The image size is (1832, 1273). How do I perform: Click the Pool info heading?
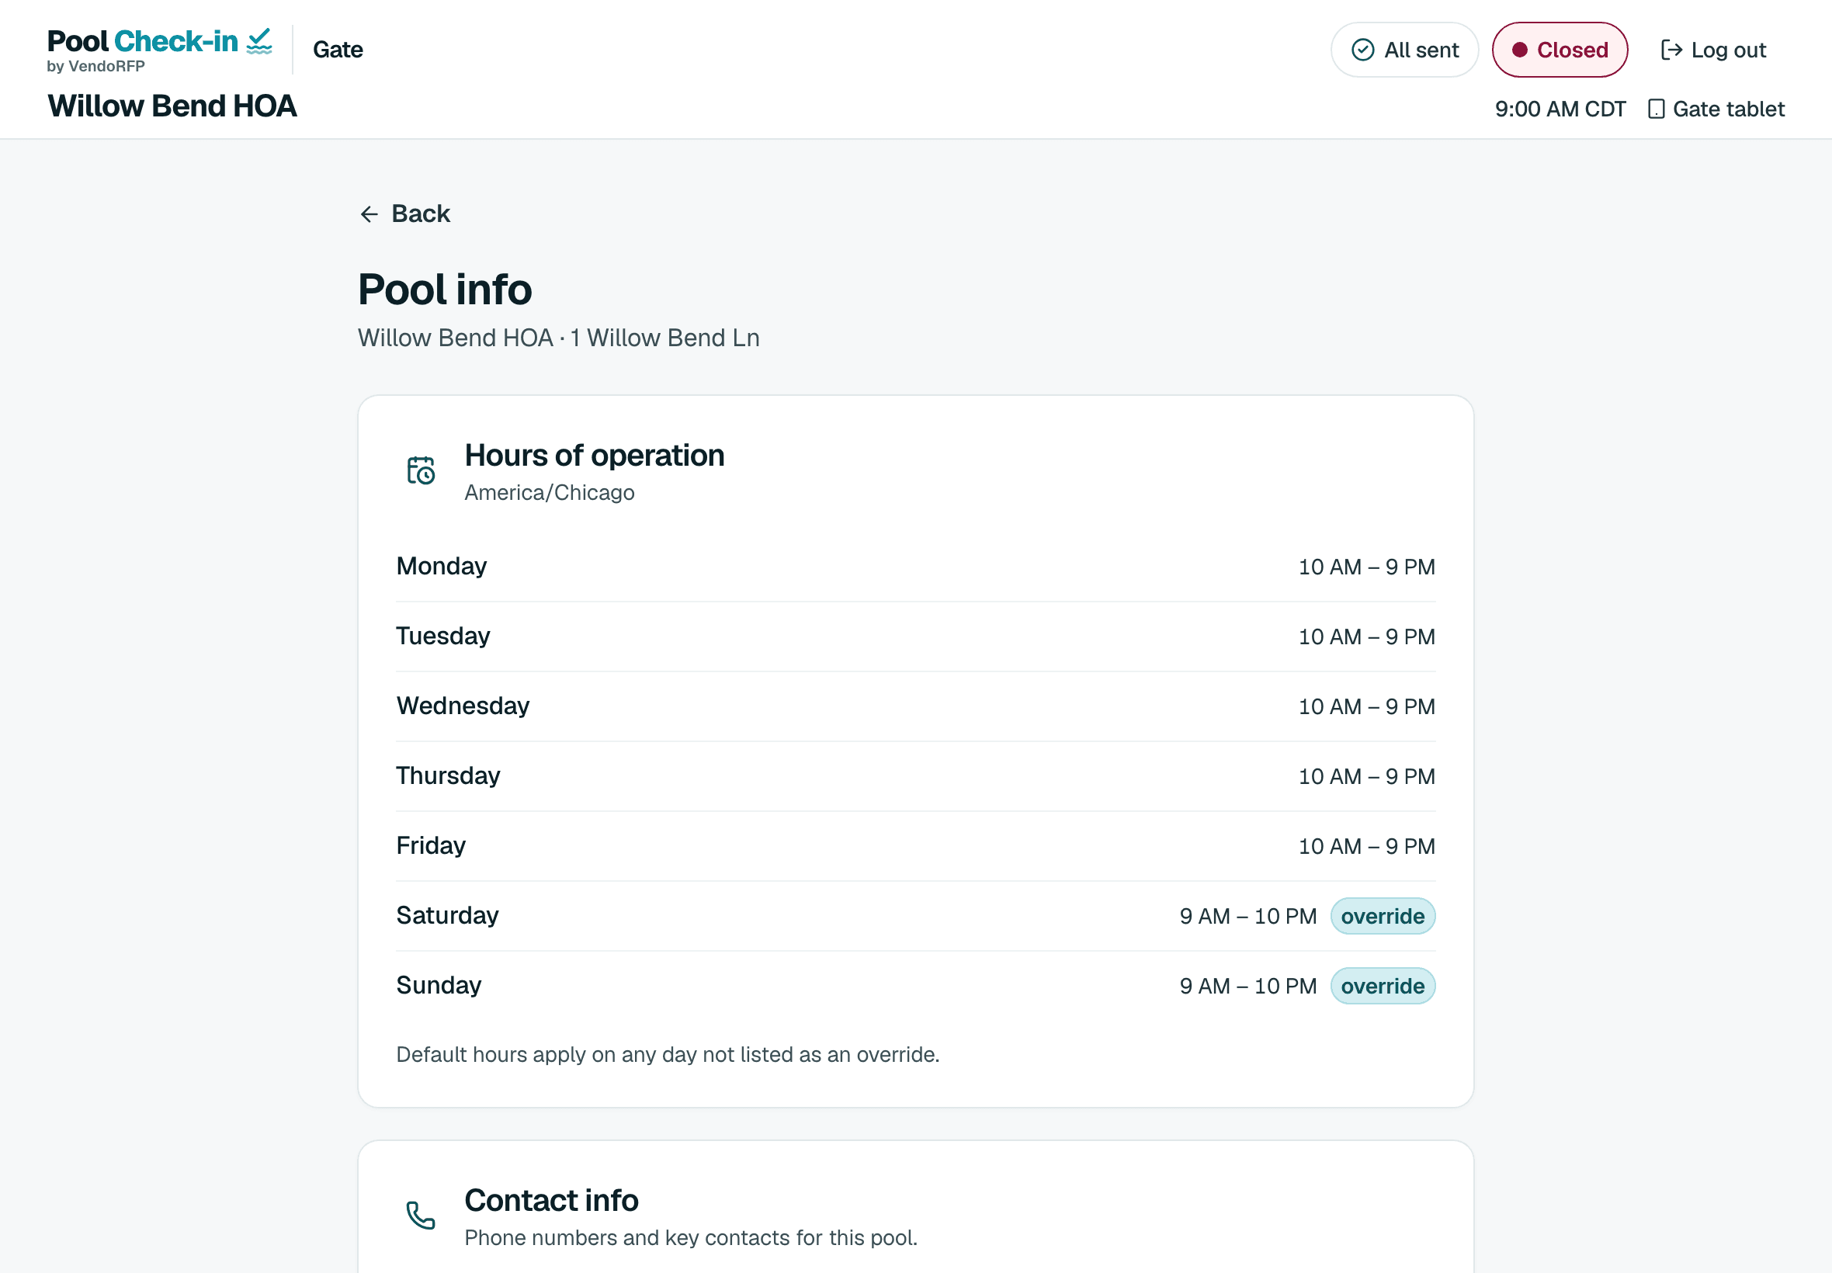point(445,290)
